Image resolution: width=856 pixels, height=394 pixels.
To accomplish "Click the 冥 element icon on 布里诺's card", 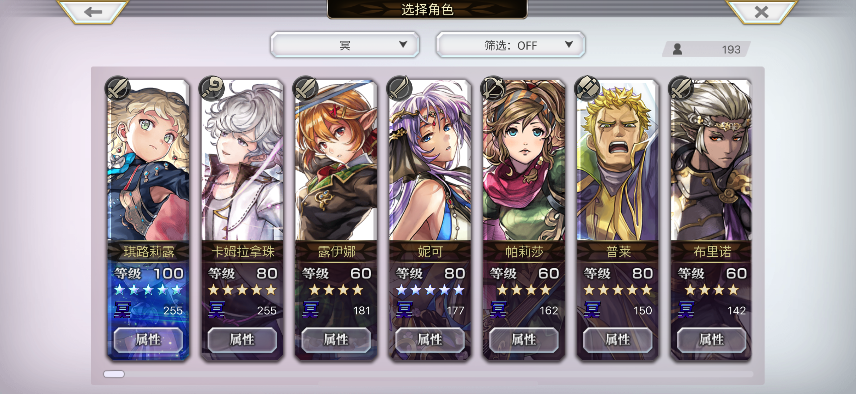I will (686, 310).
